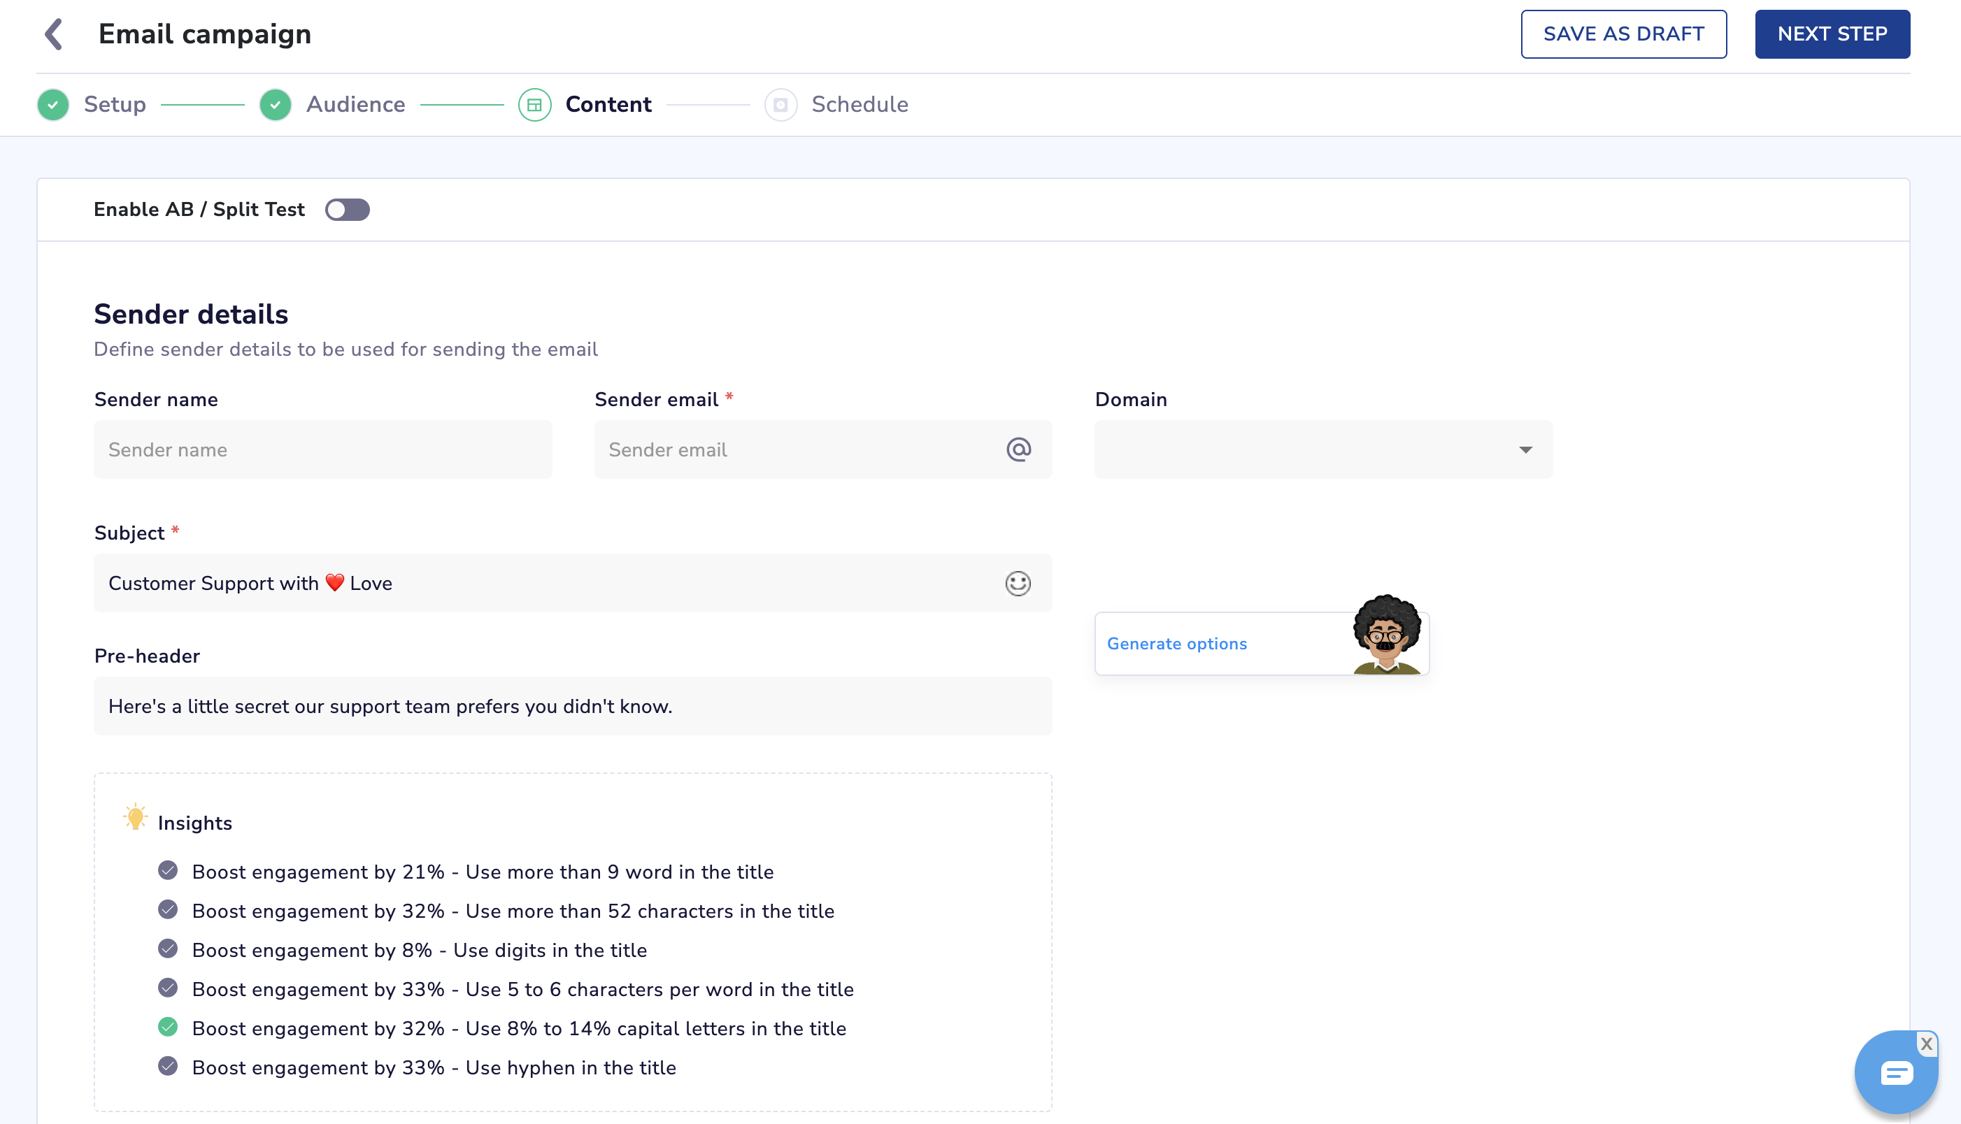Click the Generate options link
Screen dimensions: 1961x1124
click(x=1176, y=644)
